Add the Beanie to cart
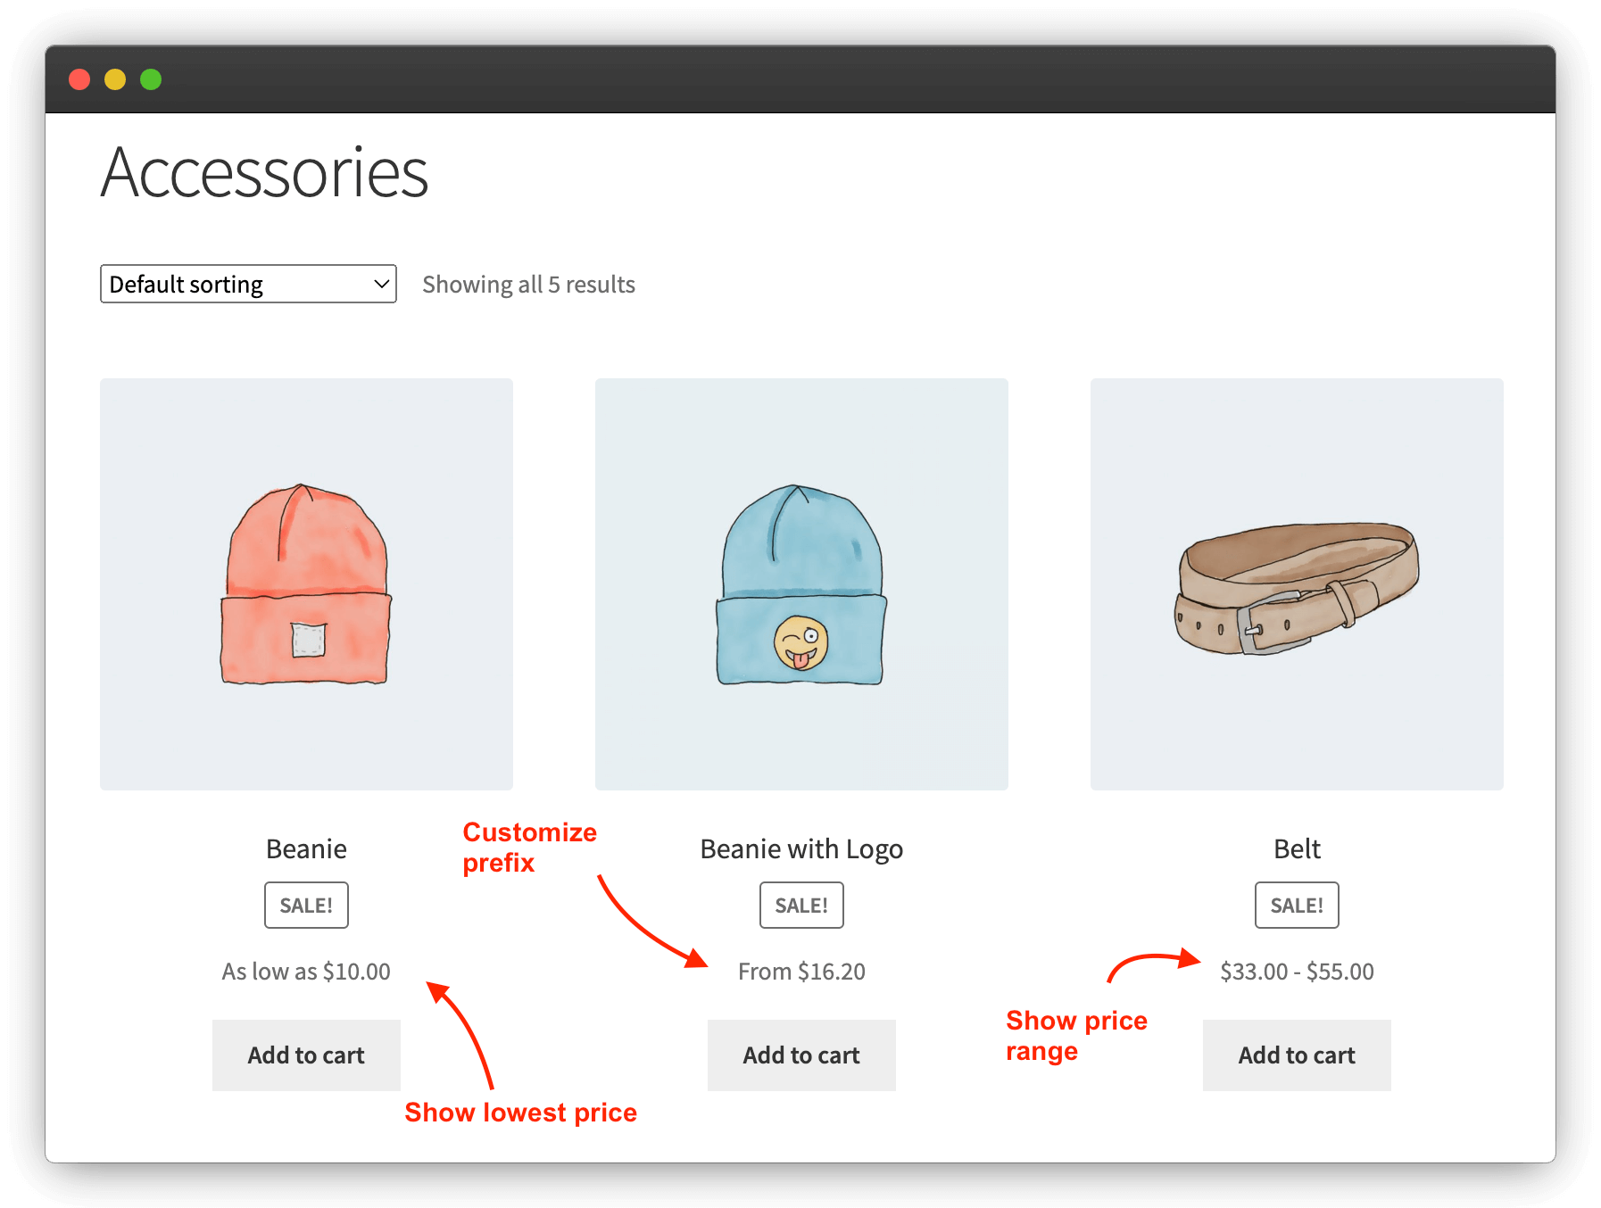1601x1208 pixels. tap(306, 1055)
